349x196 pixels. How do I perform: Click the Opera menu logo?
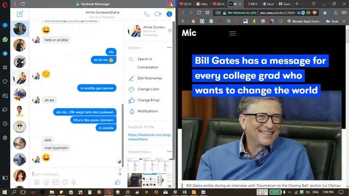click(5, 4)
